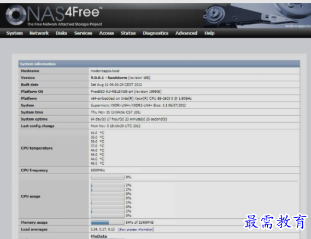311x239 pixels.
Task: Click the 45.0 °C temperature reading
Action: pos(97,163)
